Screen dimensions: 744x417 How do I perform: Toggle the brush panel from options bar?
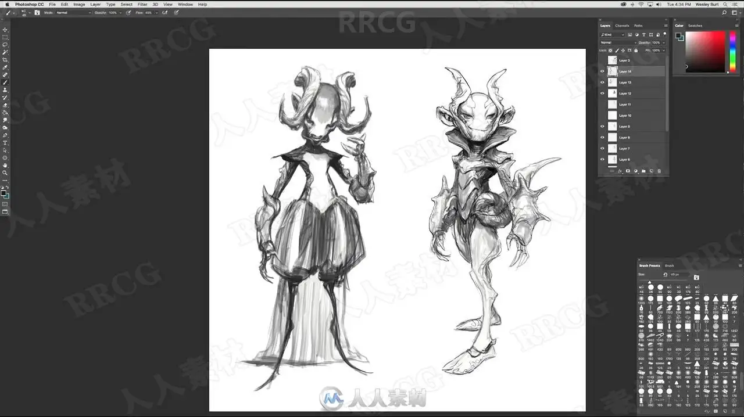click(37, 12)
